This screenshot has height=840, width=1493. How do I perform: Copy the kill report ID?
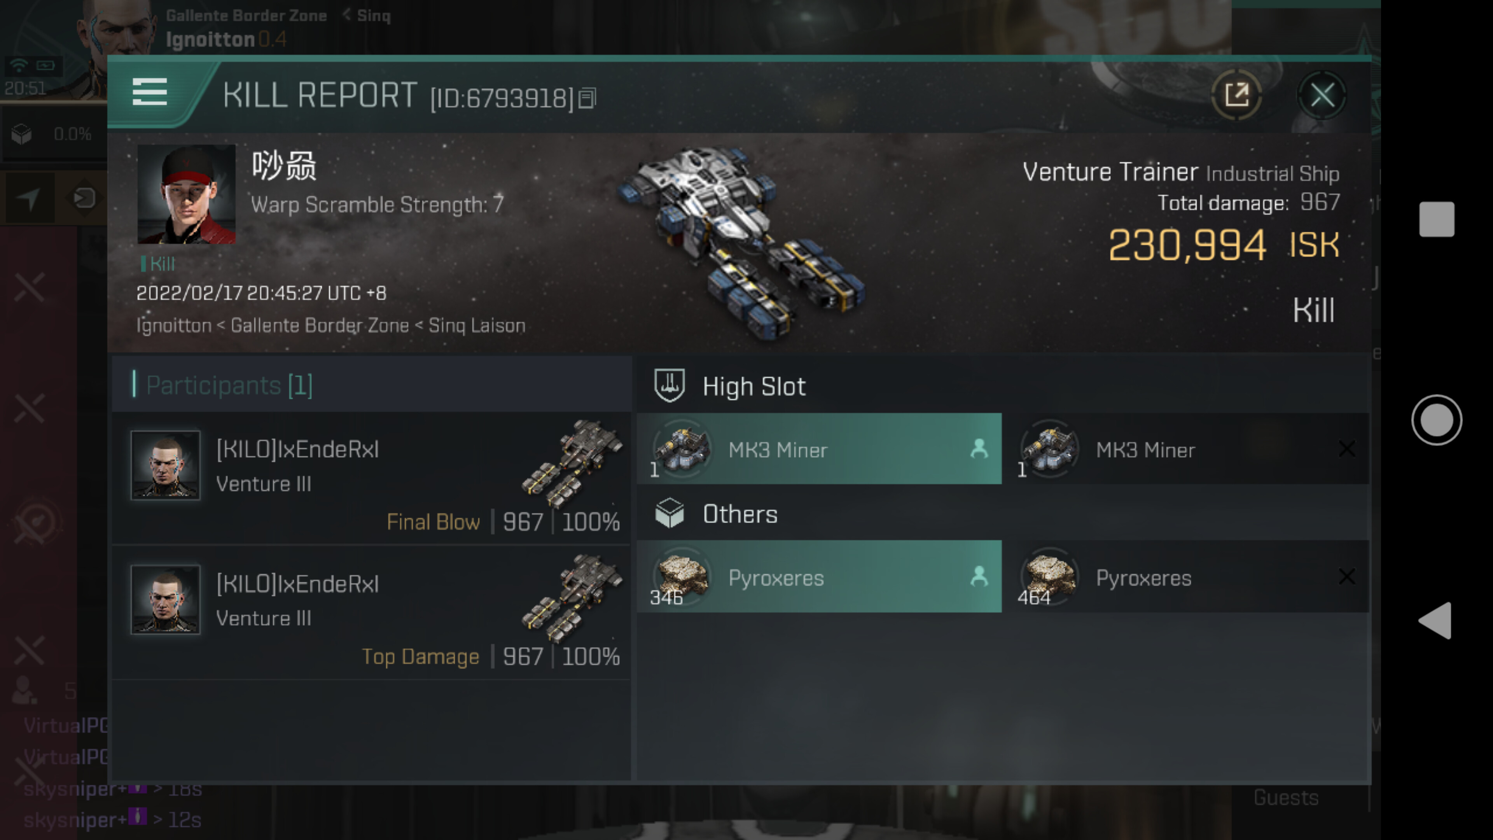pos(587,98)
